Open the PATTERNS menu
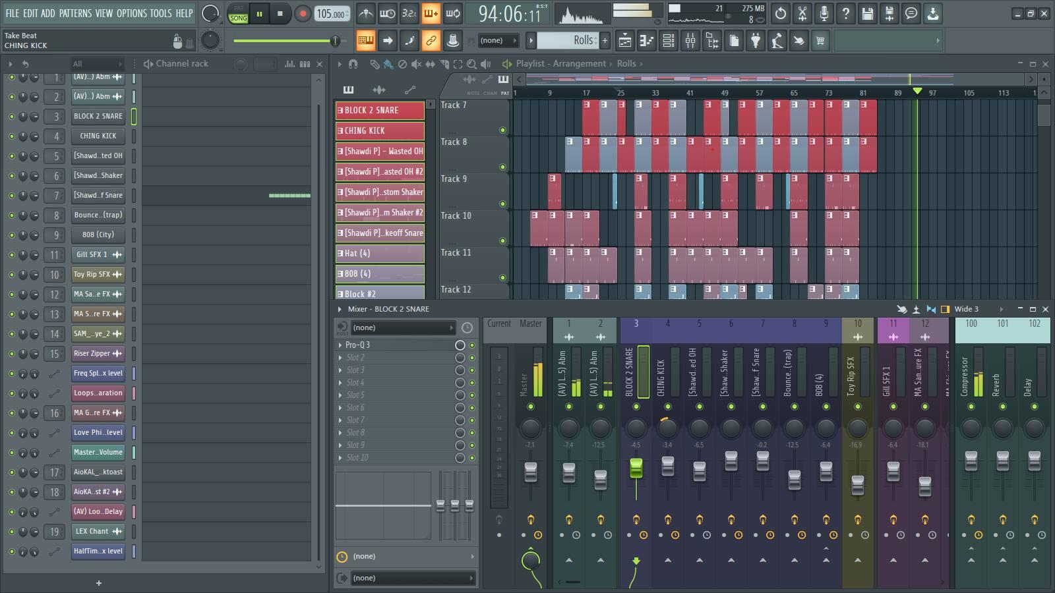The width and height of the screenshot is (1055, 593). click(75, 13)
